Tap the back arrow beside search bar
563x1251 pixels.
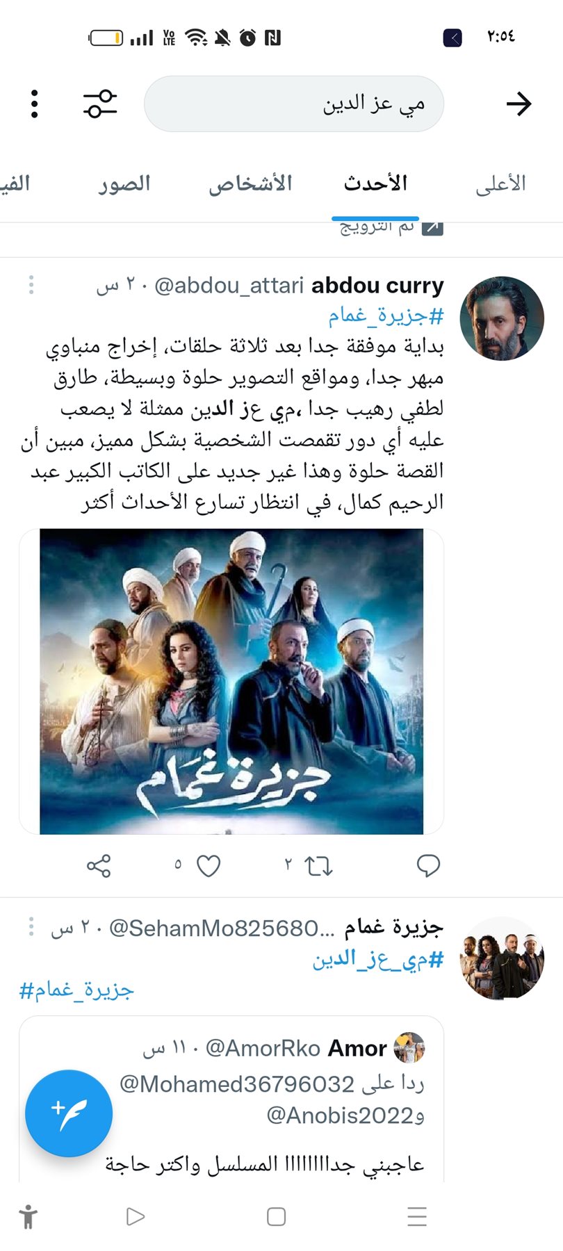(519, 104)
